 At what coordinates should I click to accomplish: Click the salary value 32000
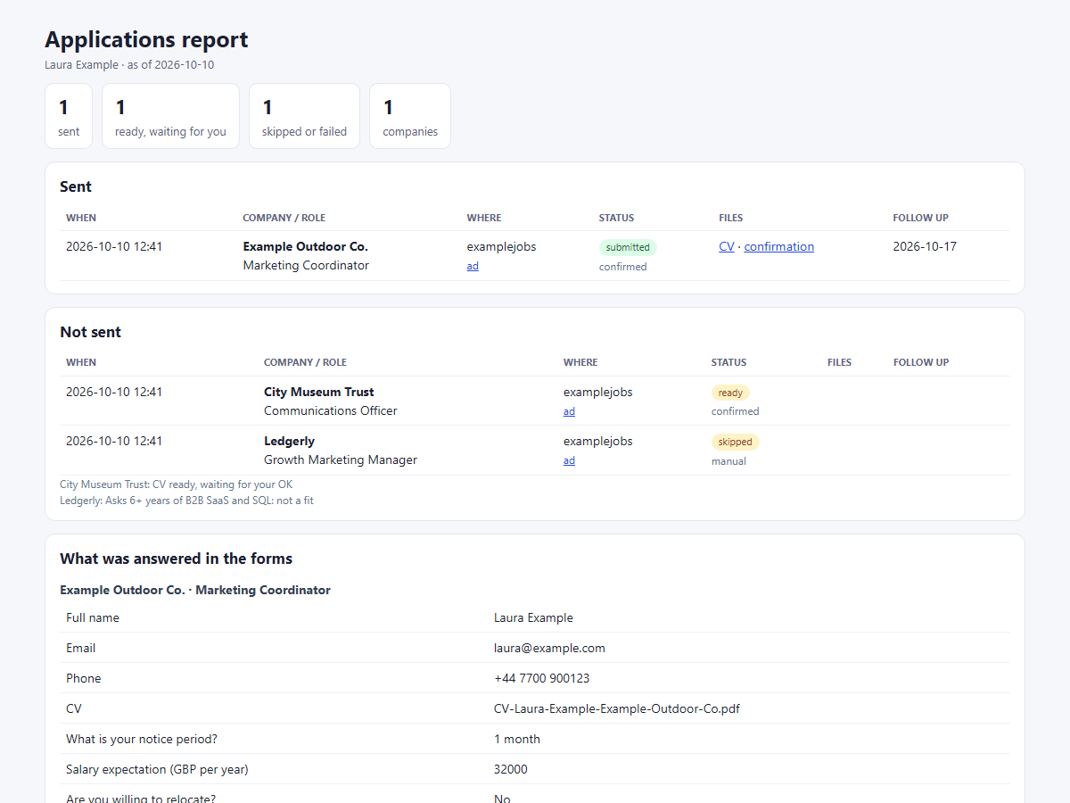[511, 770]
